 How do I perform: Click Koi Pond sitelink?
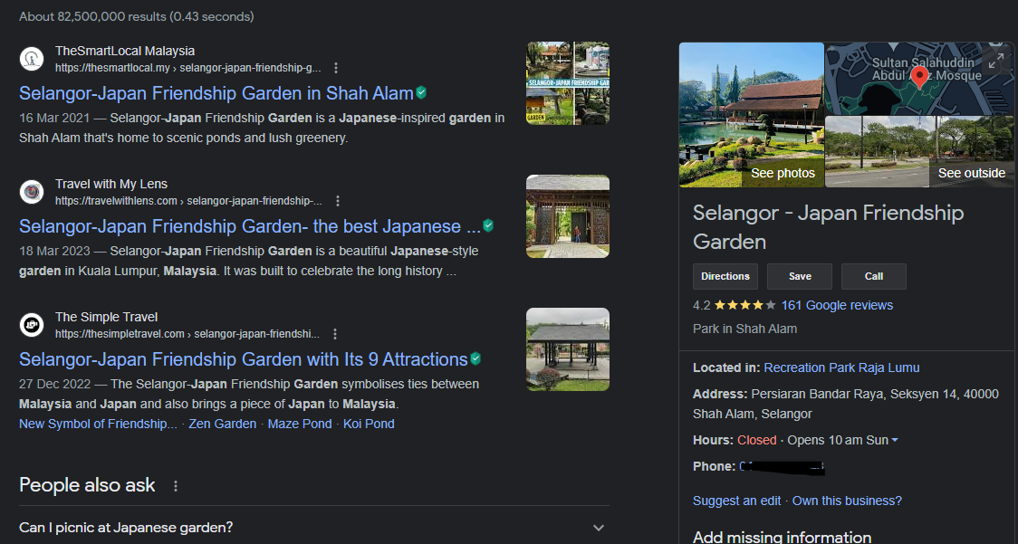[x=369, y=424]
